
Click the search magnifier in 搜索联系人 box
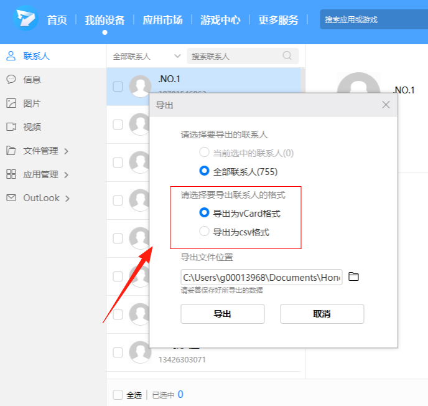click(x=287, y=56)
